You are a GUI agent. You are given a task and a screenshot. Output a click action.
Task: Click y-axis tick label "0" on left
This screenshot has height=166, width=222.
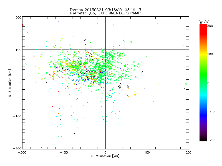(x=20, y=83)
